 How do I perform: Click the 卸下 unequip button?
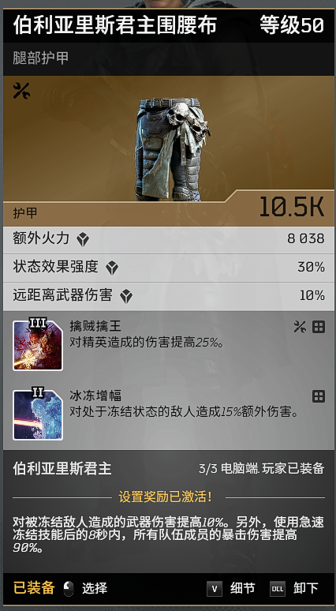(305, 588)
